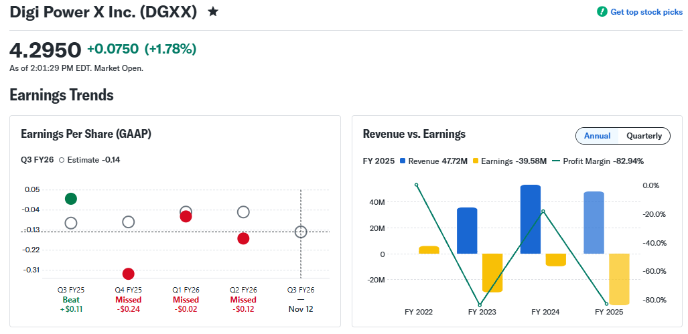
Task: Switch chart to Quarterly view
Action: tap(644, 136)
